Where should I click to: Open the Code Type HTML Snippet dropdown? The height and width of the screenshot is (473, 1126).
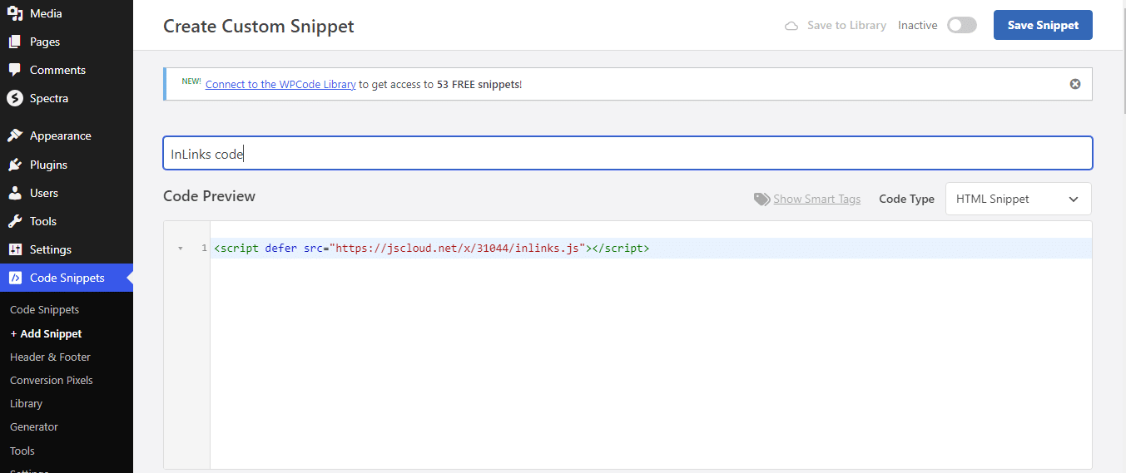click(1018, 199)
